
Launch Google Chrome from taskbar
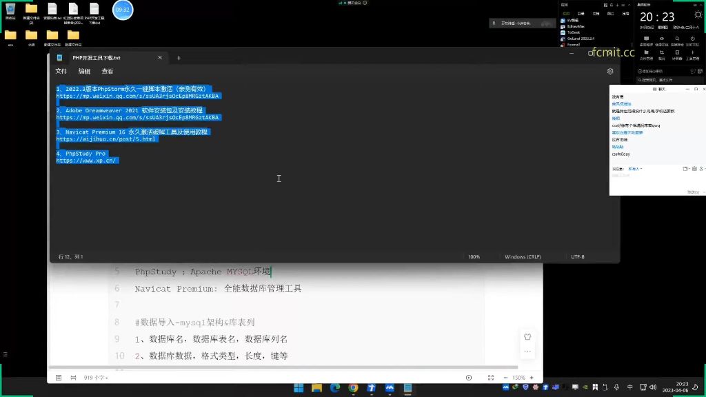(353, 388)
